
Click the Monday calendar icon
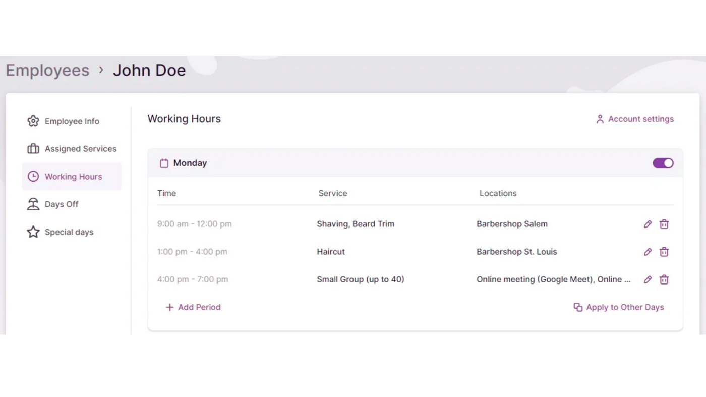point(164,163)
